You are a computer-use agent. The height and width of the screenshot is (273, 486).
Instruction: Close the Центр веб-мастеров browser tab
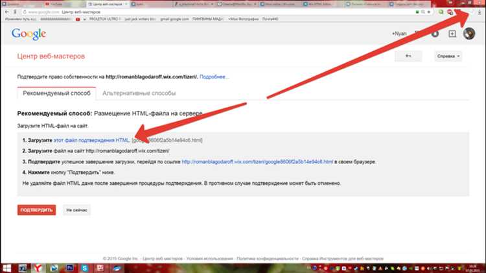pos(126,4)
